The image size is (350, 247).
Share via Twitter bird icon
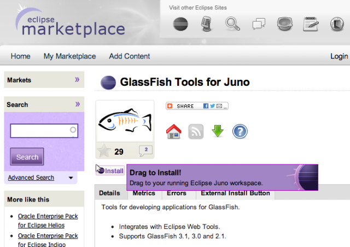point(213,106)
